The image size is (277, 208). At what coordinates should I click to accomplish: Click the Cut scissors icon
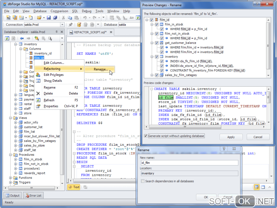point(63,18)
